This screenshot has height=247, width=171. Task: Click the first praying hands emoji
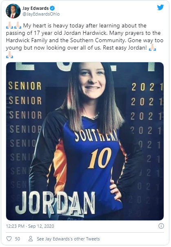coord(9,25)
